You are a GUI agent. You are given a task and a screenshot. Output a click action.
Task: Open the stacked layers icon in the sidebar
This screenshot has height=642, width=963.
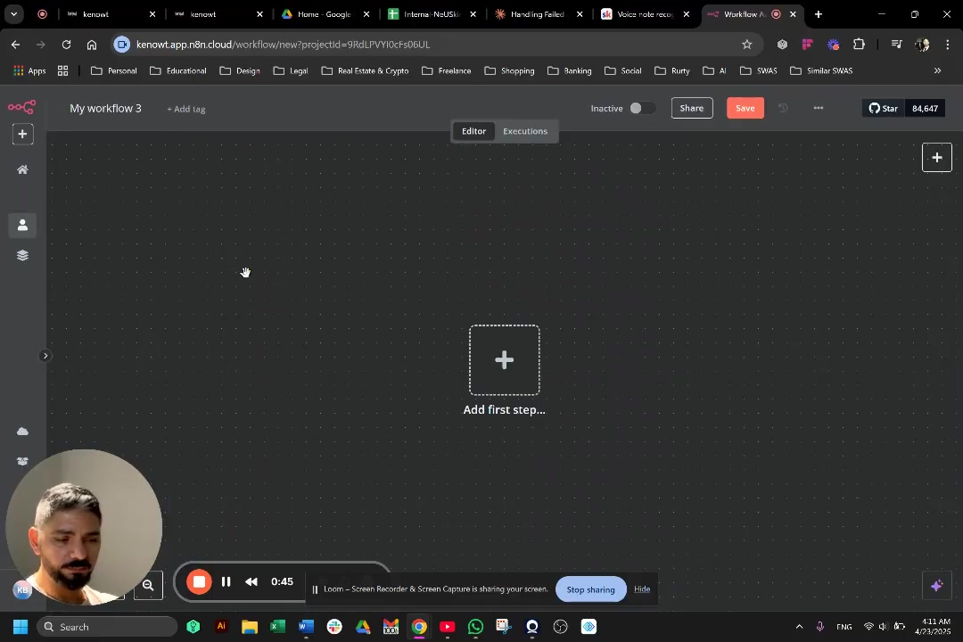click(x=22, y=255)
